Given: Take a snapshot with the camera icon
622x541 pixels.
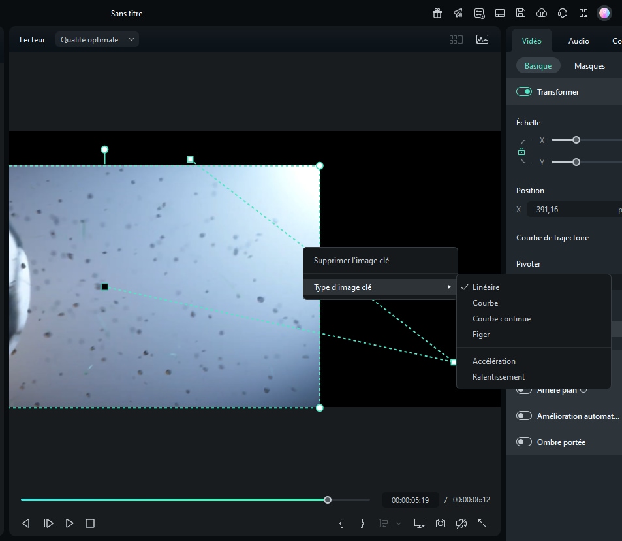Looking at the screenshot, I should [441, 523].
